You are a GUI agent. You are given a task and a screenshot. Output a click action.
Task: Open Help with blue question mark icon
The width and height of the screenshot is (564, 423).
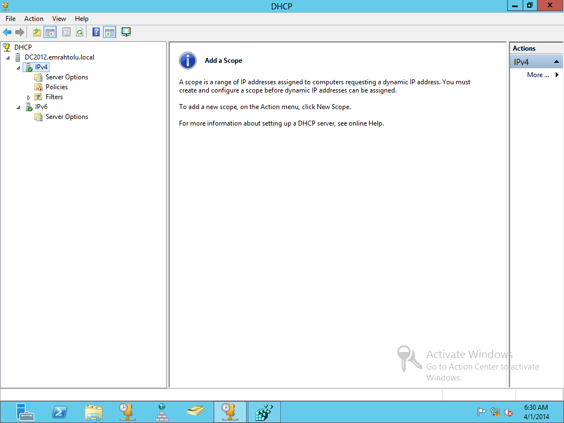coord(96,32)
